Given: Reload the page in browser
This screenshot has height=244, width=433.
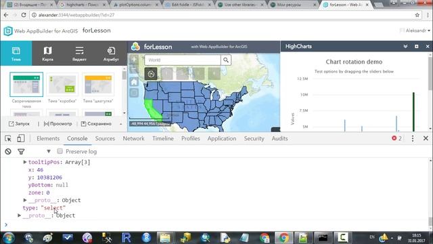Looking at the screenshot, I should (24, 15).
